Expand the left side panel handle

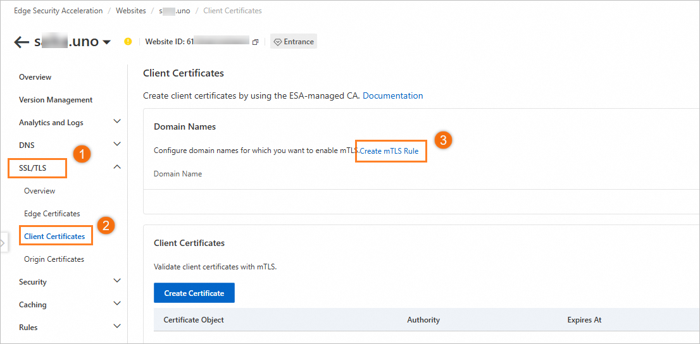pos(3,242)
